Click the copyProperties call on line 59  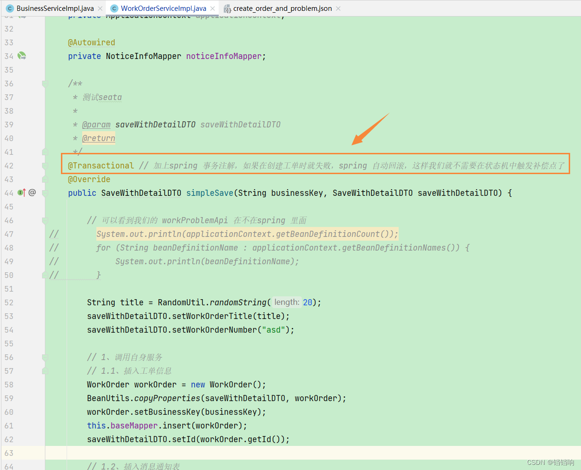[167, 398]
